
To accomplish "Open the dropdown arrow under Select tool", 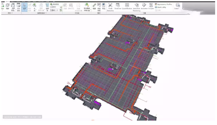I will click(x=24, y=10).
